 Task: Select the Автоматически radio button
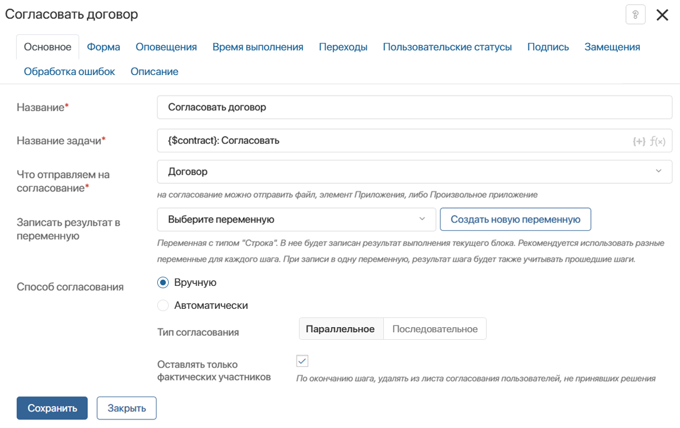coord(163,305)
